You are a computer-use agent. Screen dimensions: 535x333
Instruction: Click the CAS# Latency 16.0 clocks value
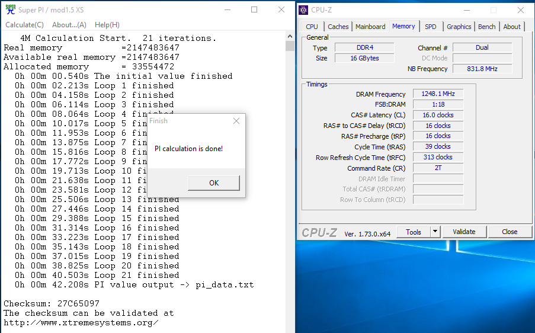click(438, 115)
